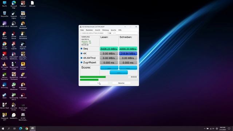Launch Hogwarts Legacy shortcut
The image size is (233, 131).
click(x=14, y=15)
